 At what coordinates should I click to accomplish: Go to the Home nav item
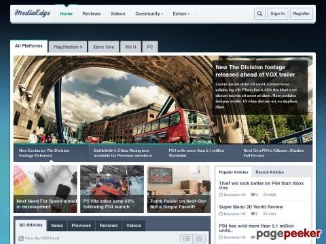66,14
